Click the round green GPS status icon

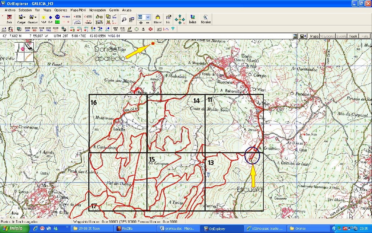137,29
